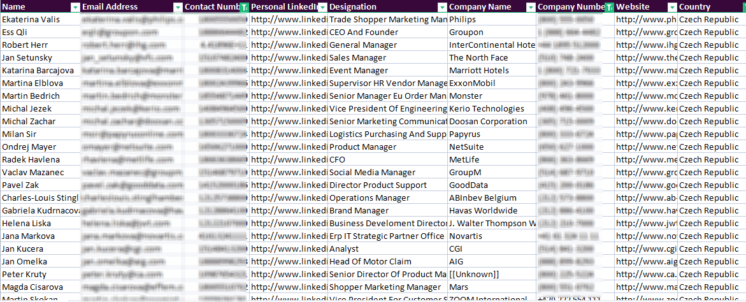The image size is (746, 302).
Task: Click the Jana Markova name cell
Action: (x=40, y=236)
